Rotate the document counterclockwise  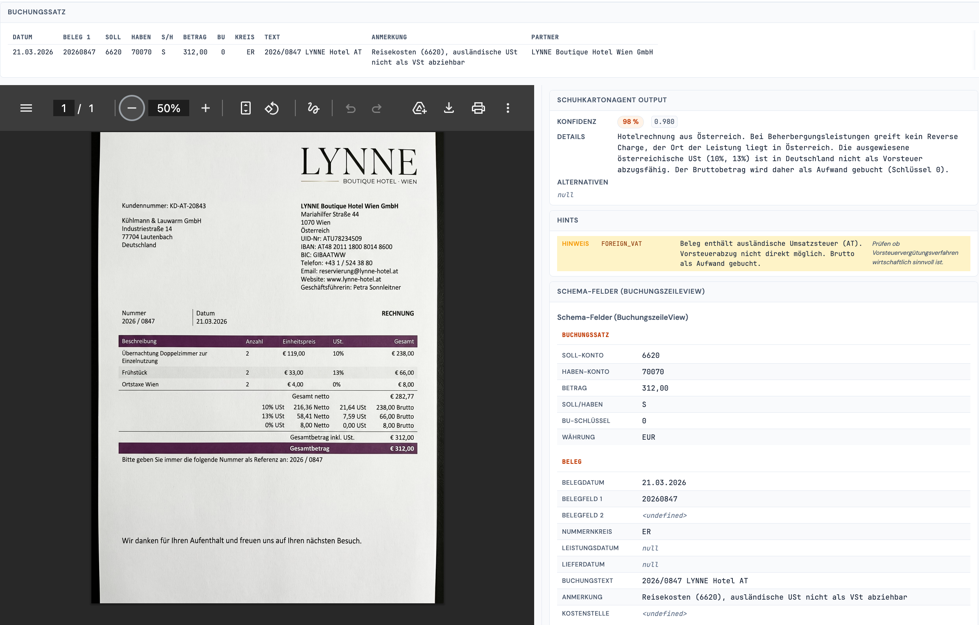click(272, 108)
